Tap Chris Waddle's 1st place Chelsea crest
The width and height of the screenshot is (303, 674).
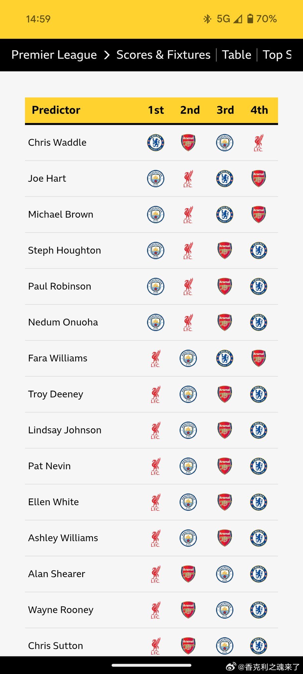click(156, 143)
